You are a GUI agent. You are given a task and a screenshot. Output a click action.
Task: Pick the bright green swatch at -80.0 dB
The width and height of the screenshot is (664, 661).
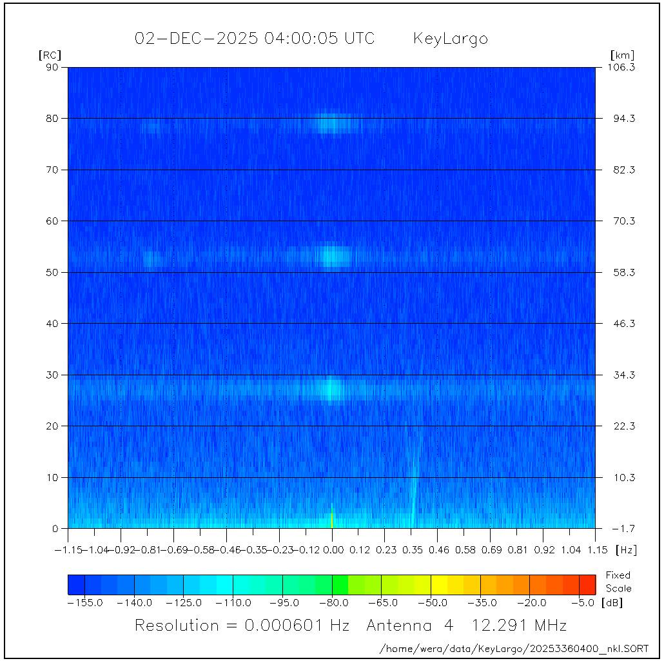pyautogui.click(x=340, y=584)
